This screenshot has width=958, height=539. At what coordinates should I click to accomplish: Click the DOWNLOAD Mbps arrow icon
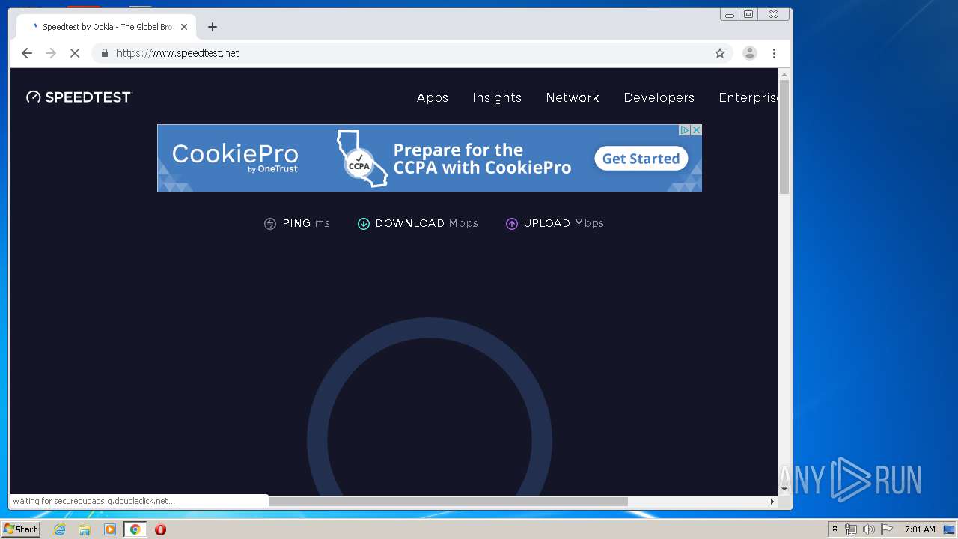(364, 224)
